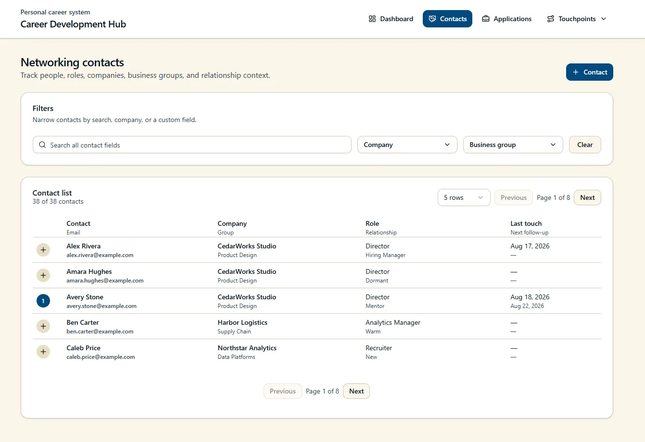Click the Dormant relationship text
Image resolution: width=645 pixels, height=442 pixels.
[x=377, y=281]
